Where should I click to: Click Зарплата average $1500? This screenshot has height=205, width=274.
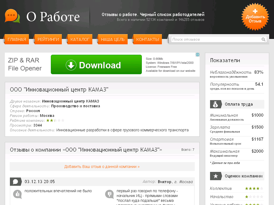click(257, 127)
